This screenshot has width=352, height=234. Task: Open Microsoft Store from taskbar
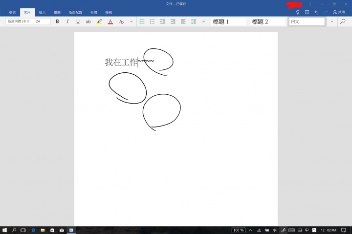point(52,230)
